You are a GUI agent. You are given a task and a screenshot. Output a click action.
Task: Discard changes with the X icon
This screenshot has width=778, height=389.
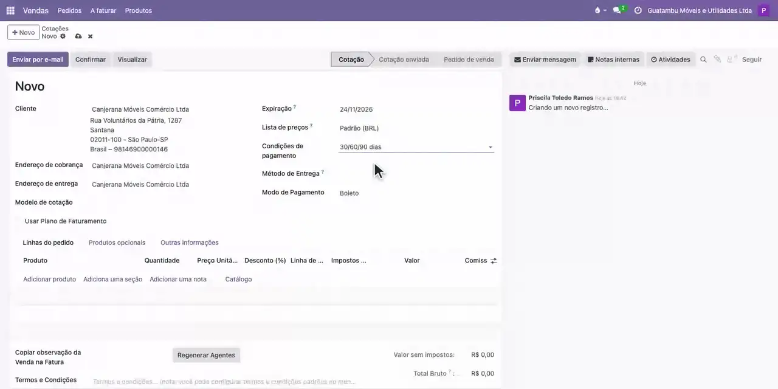click(x=90, y=36)
